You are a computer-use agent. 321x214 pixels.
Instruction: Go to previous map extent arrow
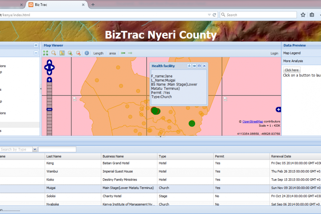[x=123, y=53]
